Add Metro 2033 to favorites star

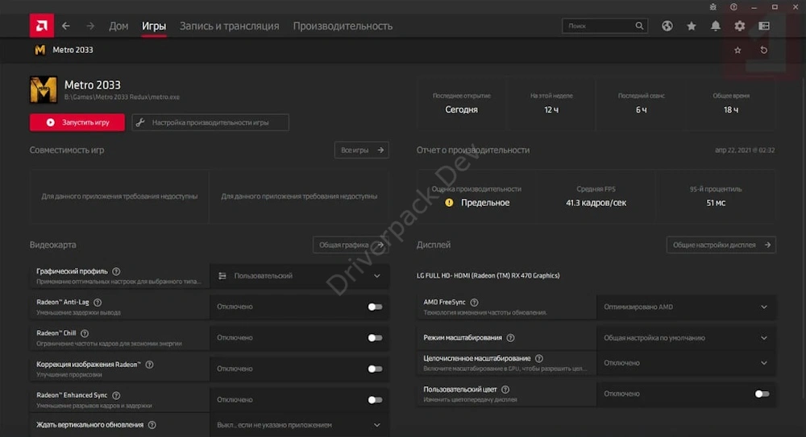coord(737,50)
